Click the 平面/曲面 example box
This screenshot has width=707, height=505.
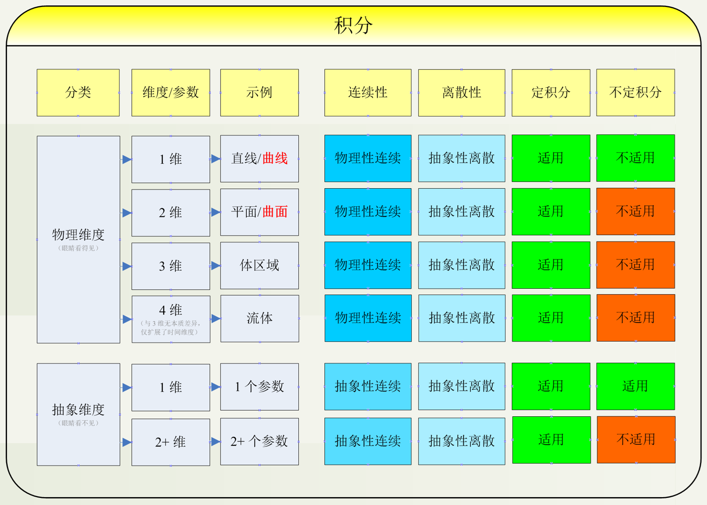point(259,212)
